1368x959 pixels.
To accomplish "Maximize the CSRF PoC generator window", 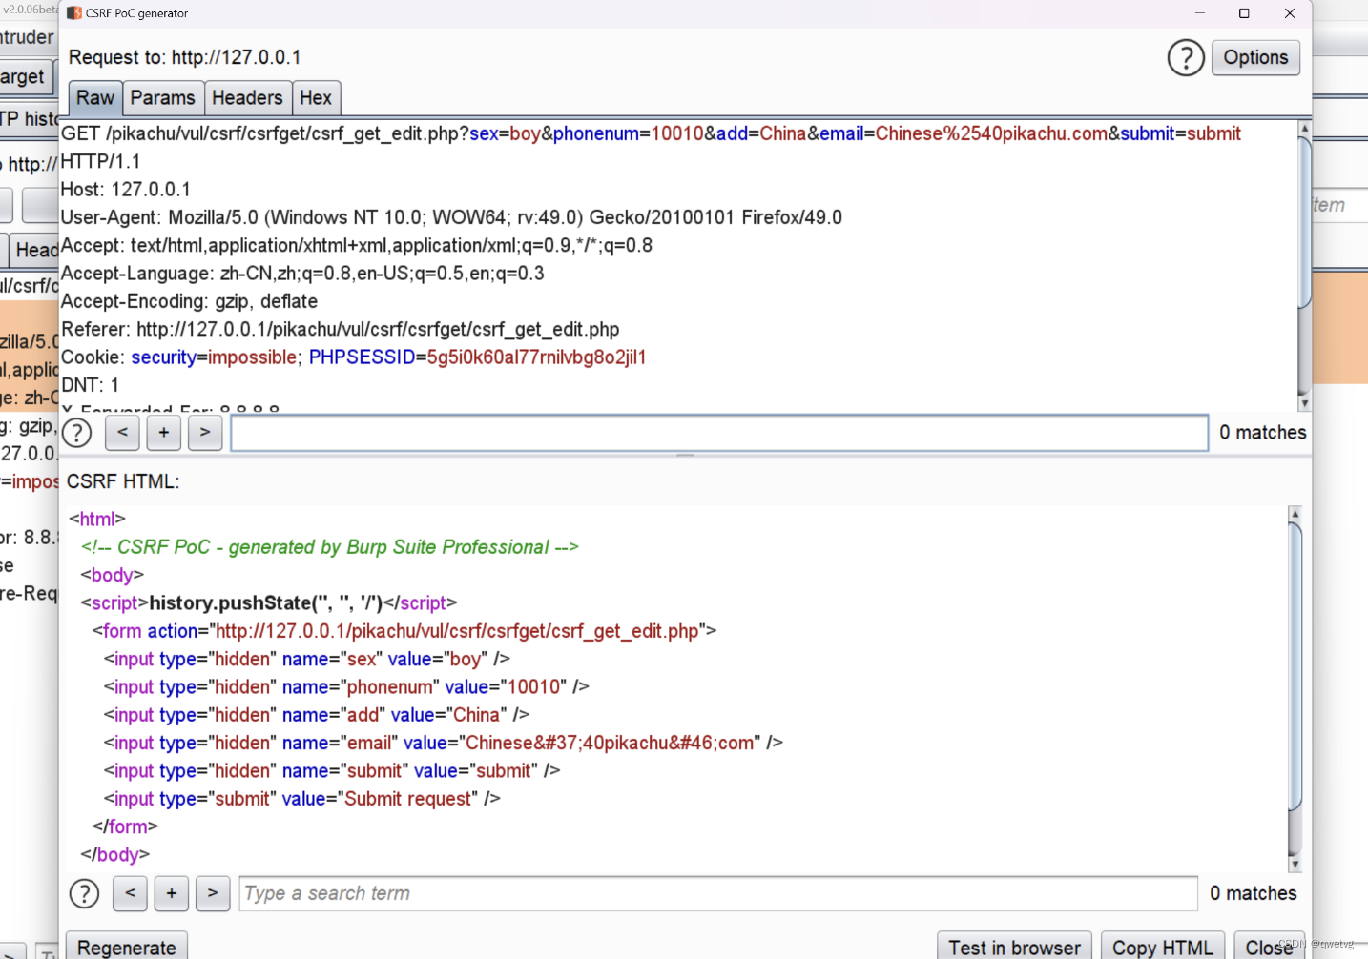I will (x=1244, y=13).
